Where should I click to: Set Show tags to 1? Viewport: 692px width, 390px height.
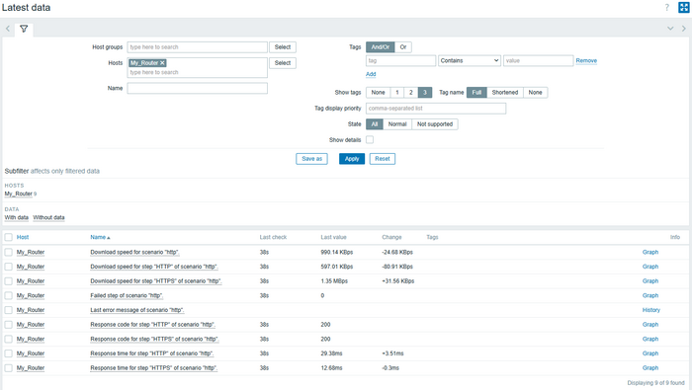click(397, 93)
